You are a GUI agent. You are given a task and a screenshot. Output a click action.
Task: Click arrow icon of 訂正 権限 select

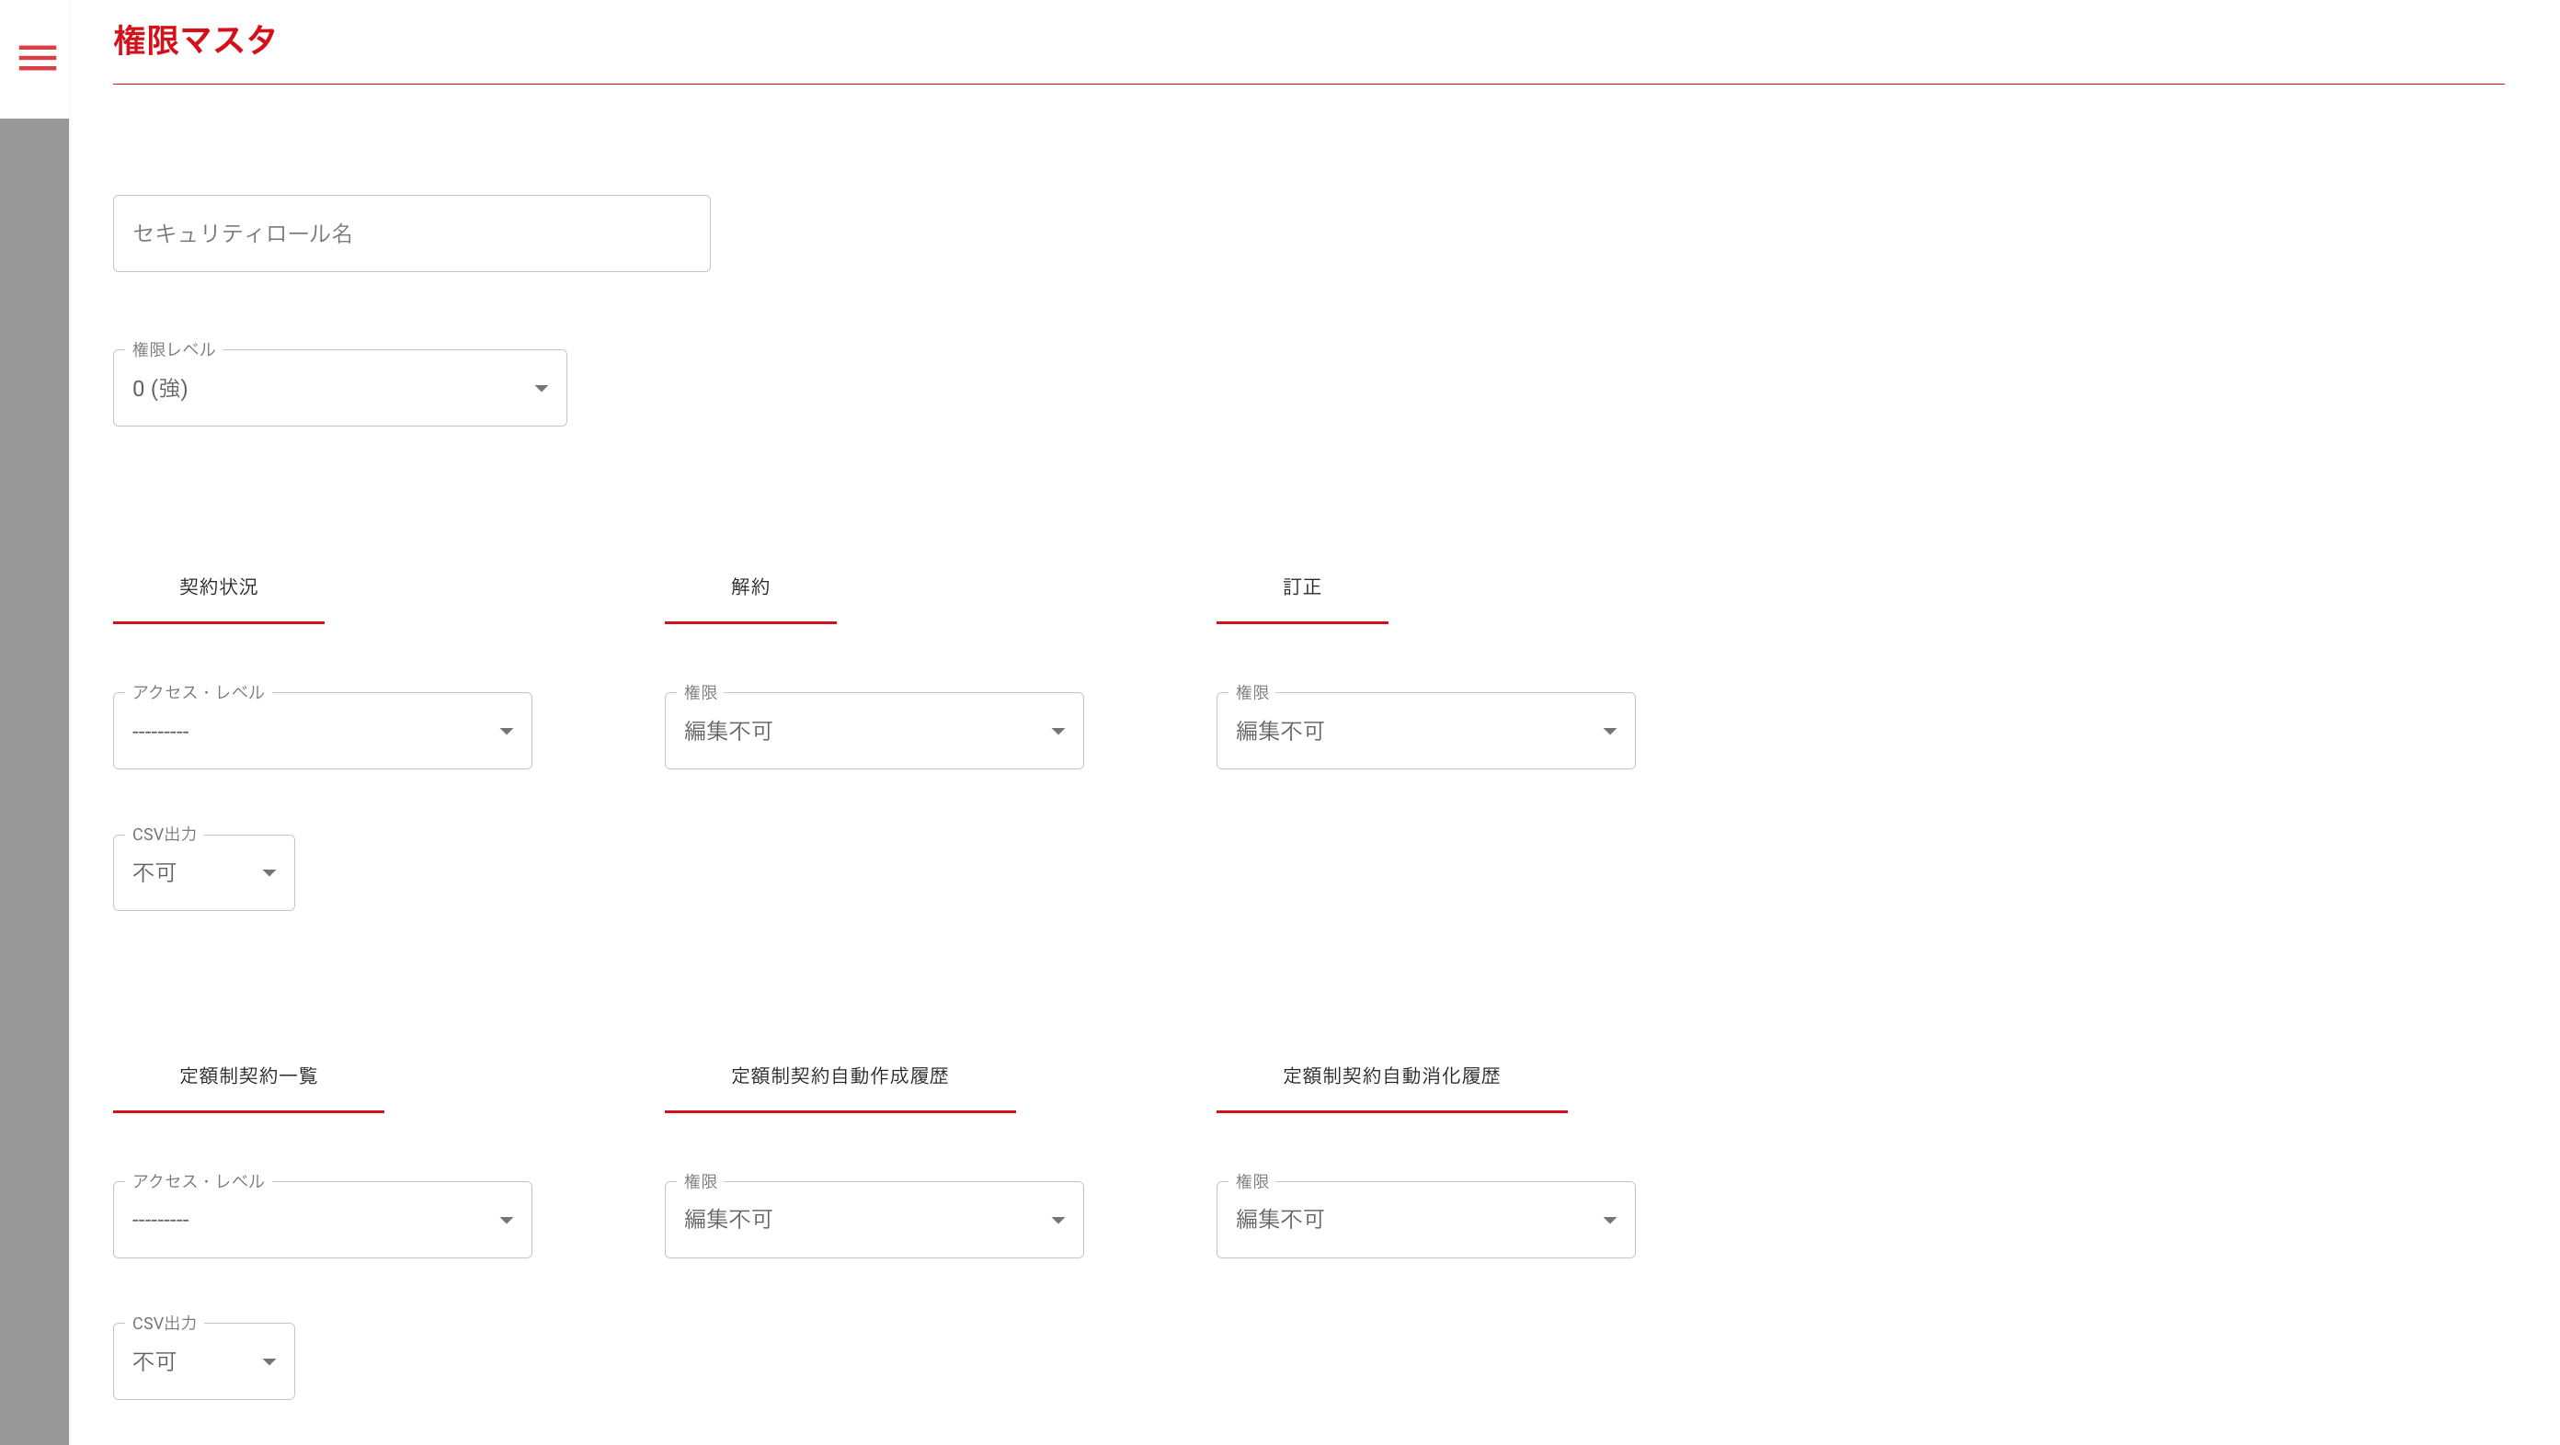pos(1609,731)
